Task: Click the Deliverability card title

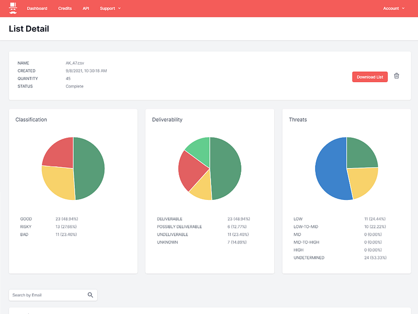Action: click(x=167, y=120)
